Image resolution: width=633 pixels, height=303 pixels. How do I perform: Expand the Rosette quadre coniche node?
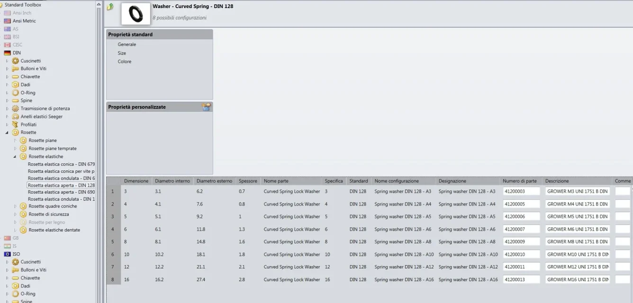[15, 206]
